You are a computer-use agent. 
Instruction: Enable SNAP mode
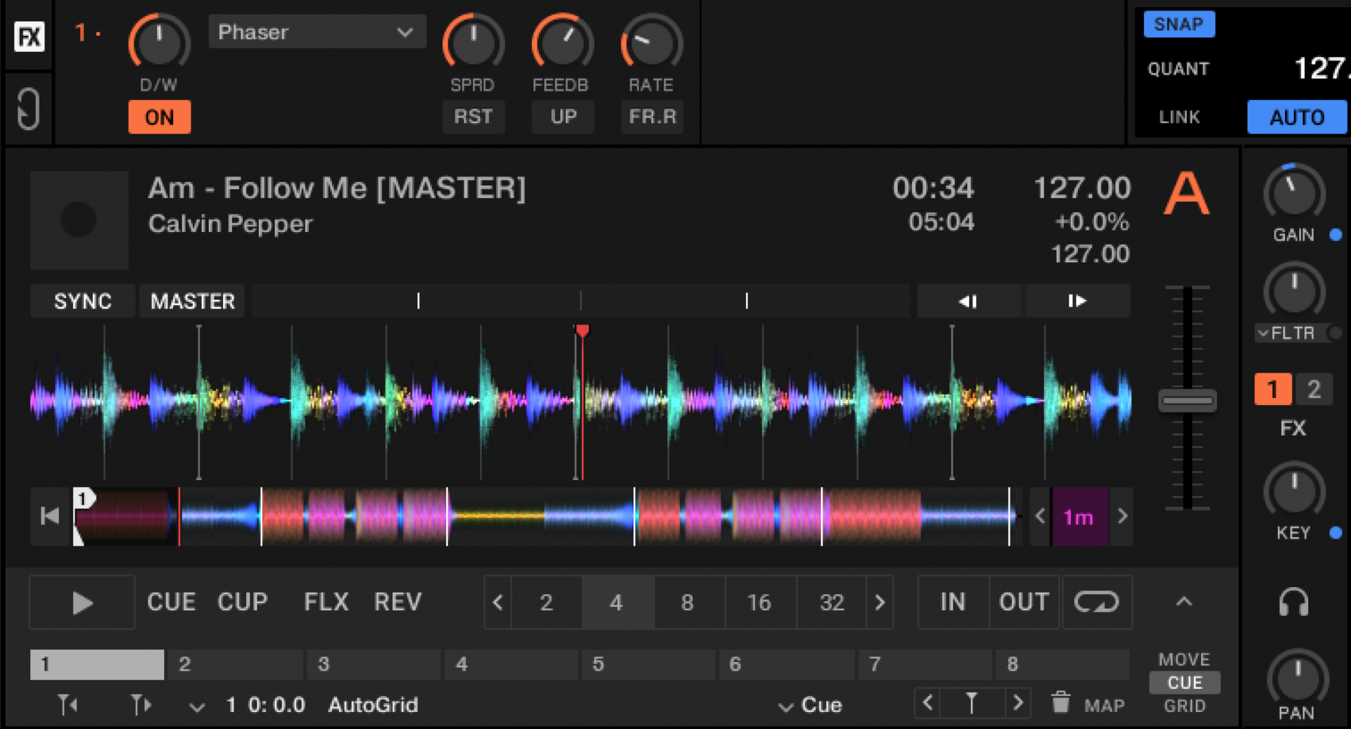click(x=1179, y=24)
